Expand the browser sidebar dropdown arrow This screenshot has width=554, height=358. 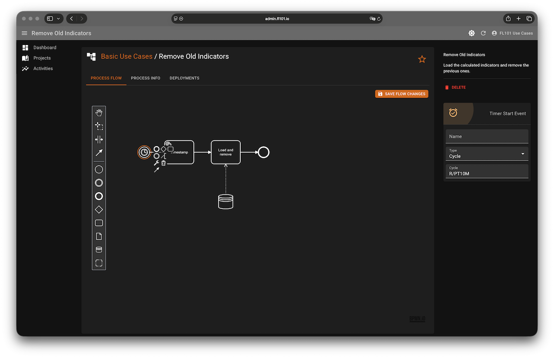58,19
